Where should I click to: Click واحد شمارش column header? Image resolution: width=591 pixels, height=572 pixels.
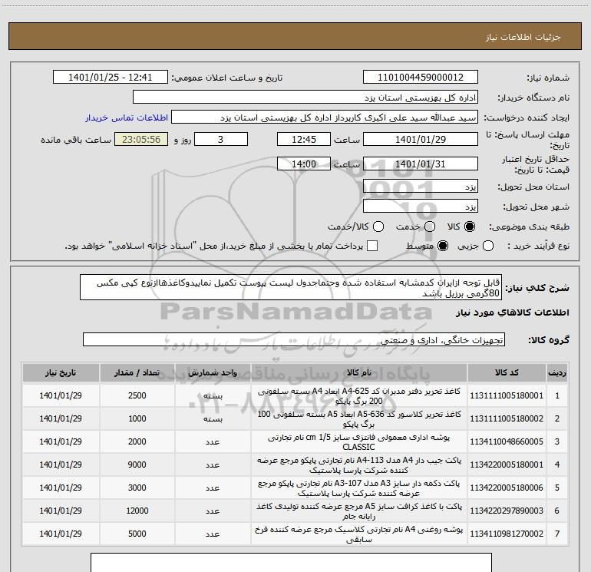point(213,373)
